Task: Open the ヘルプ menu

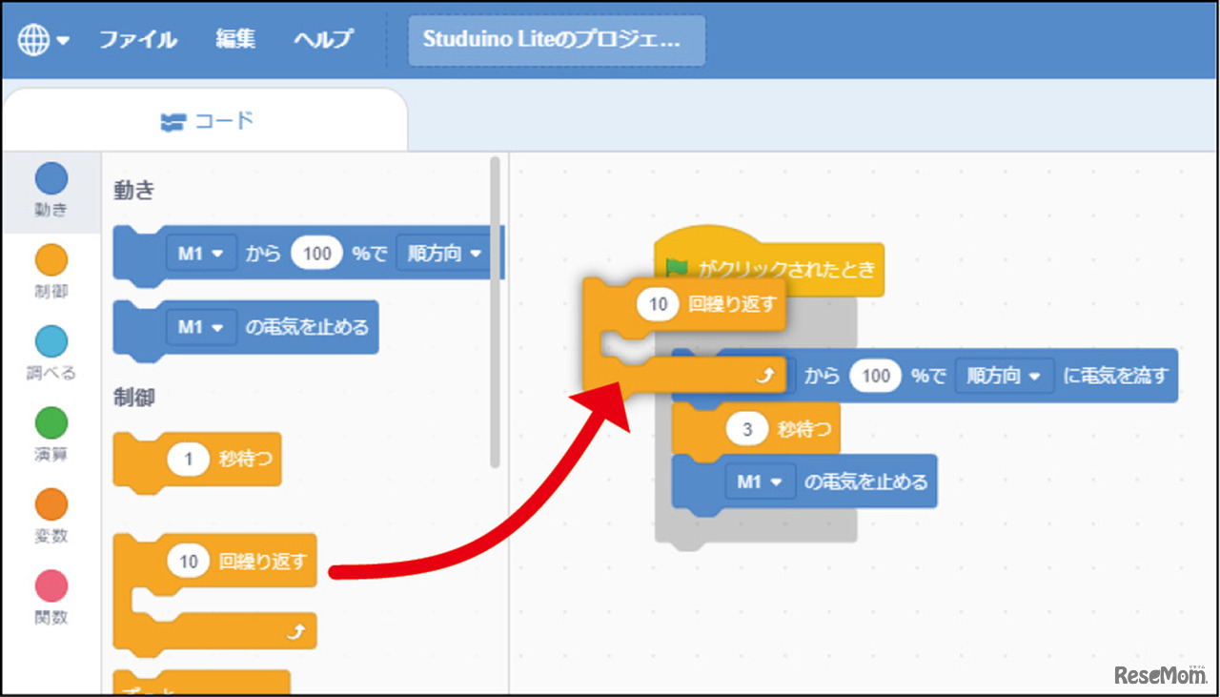Action: pos(322,39)
